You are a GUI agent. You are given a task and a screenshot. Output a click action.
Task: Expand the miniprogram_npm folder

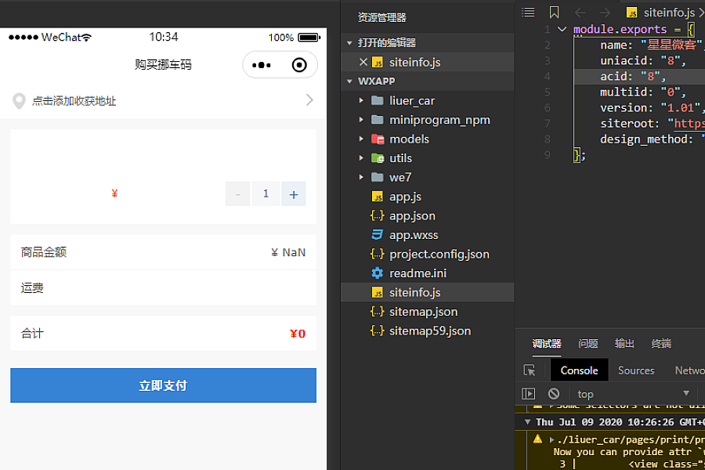[361, 120]
